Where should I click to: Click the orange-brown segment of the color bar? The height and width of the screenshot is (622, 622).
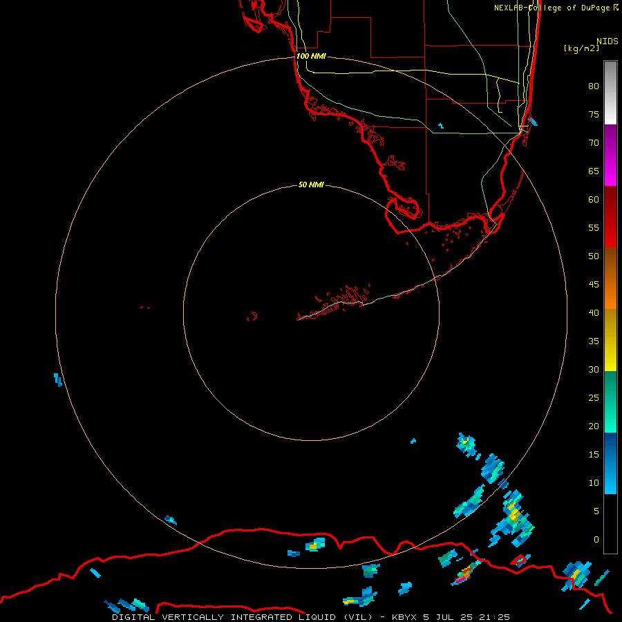610,279
